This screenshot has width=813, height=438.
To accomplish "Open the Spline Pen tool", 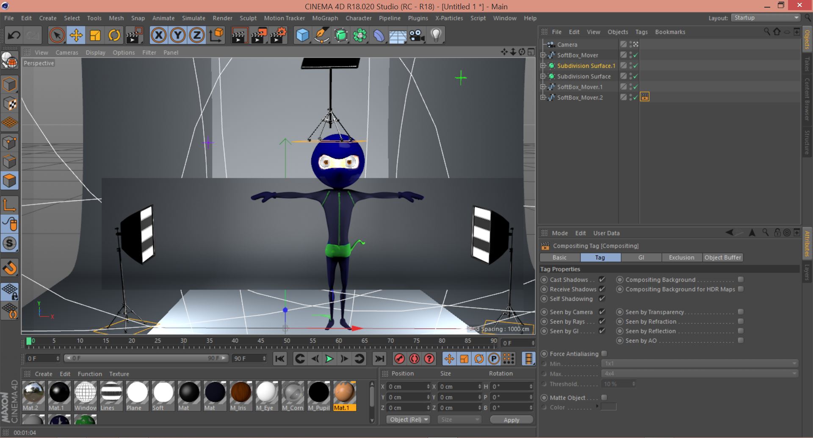I will (x=322, y=36).
